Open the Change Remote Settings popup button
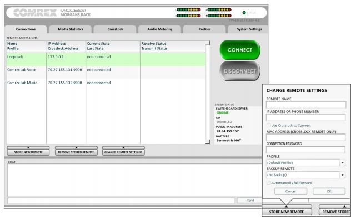 pos(123,151)
